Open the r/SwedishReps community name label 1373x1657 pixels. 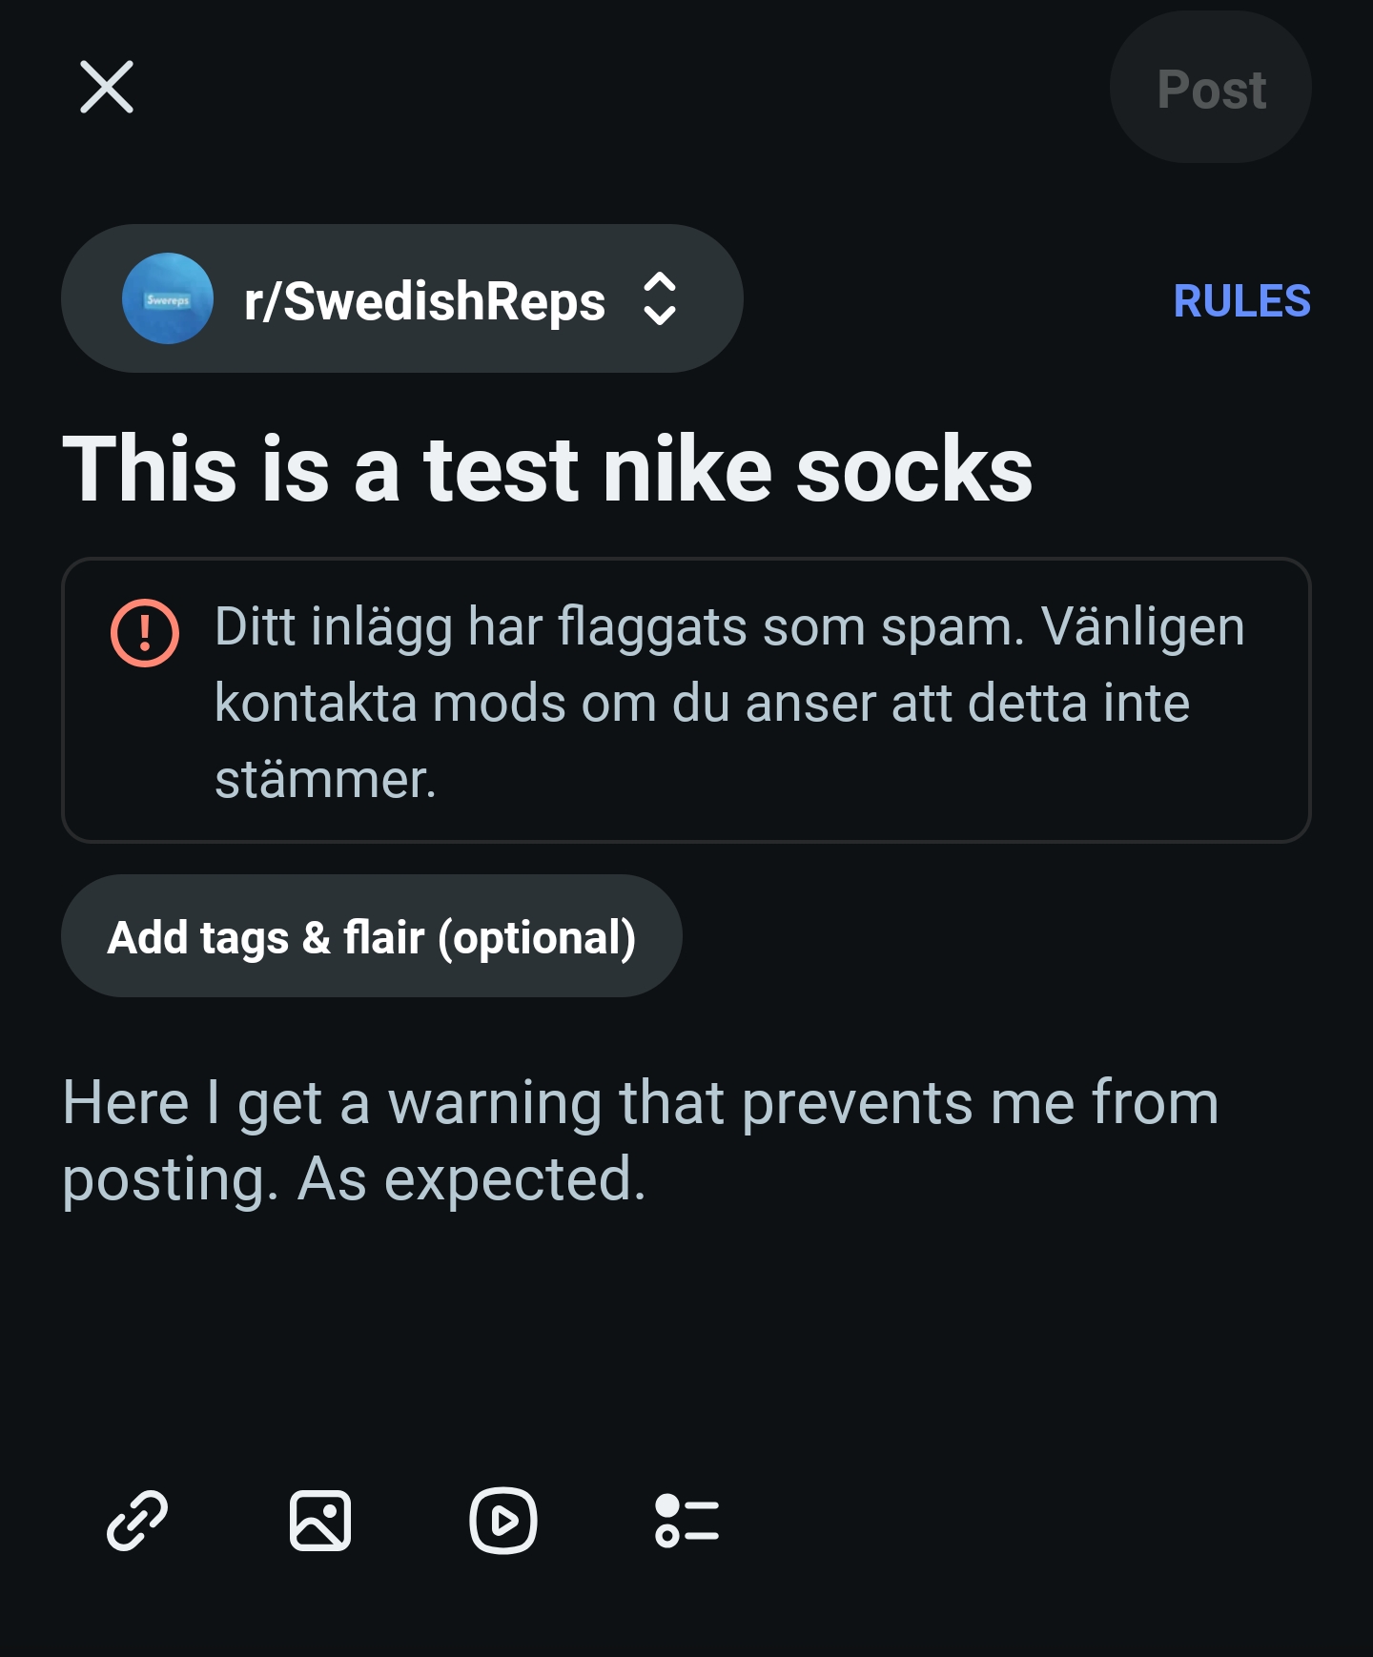[424, 301]
